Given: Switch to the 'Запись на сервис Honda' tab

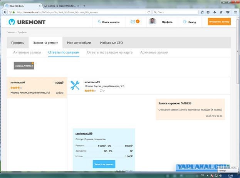Looking at the screenshot, I should (62, 6).
